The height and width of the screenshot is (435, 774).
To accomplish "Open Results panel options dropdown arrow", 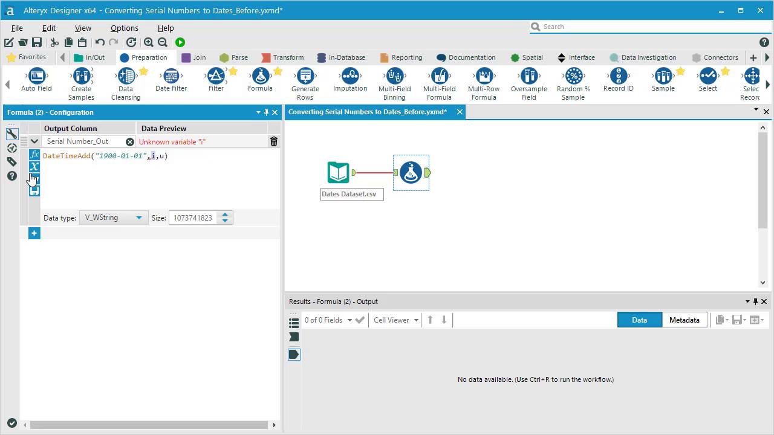I will pos(747,301).
